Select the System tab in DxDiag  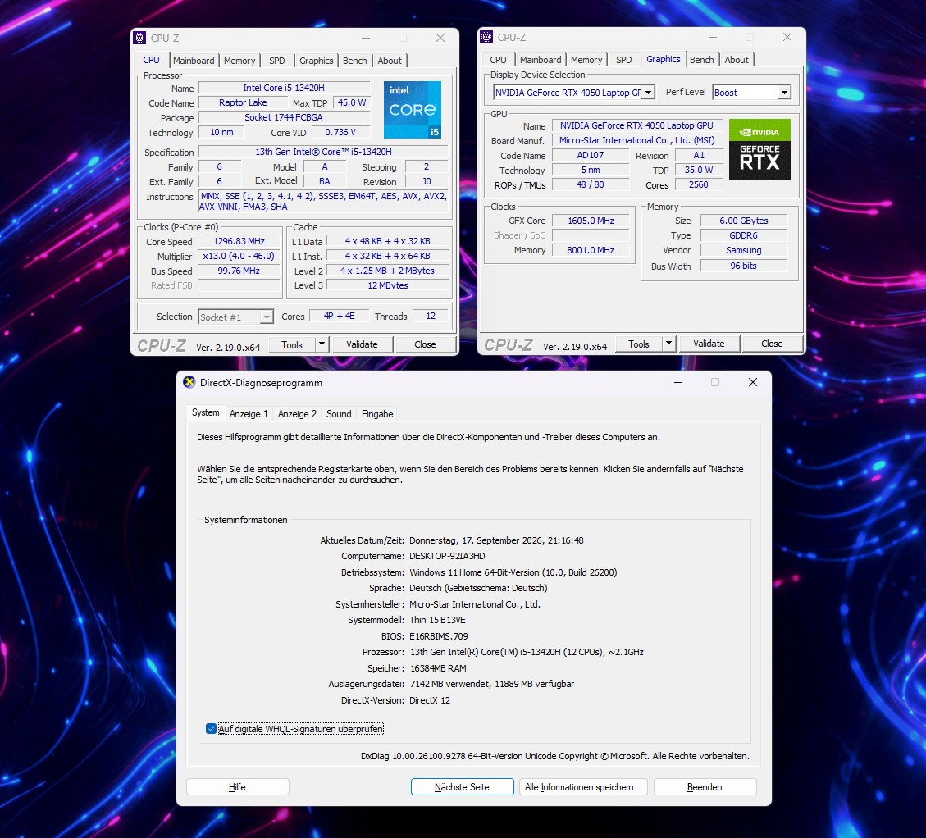click(x=206, y=412)
